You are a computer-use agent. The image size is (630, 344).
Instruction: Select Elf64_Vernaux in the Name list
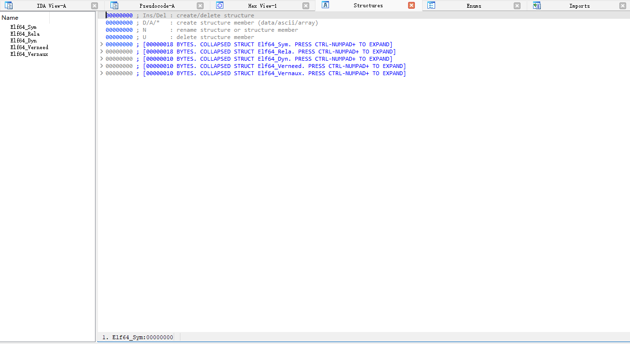pyautogui.click(x=29, y=54)
